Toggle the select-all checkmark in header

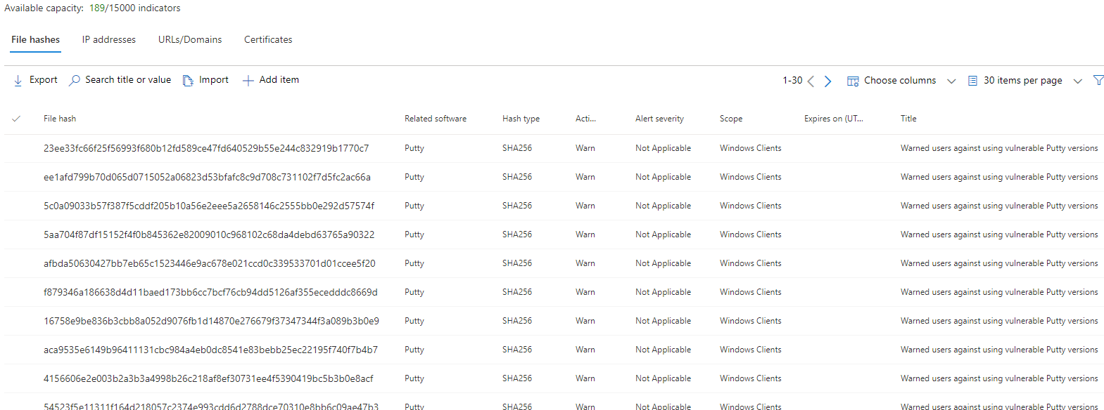point(16,119)
